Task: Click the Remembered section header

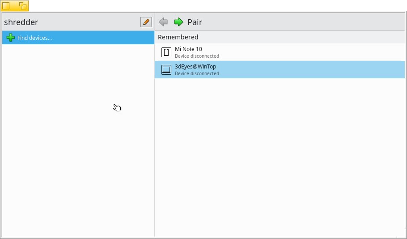Action: [178, 37]
